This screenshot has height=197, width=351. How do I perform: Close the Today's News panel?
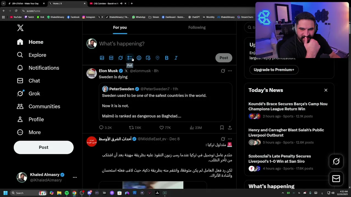pos(326,90)
